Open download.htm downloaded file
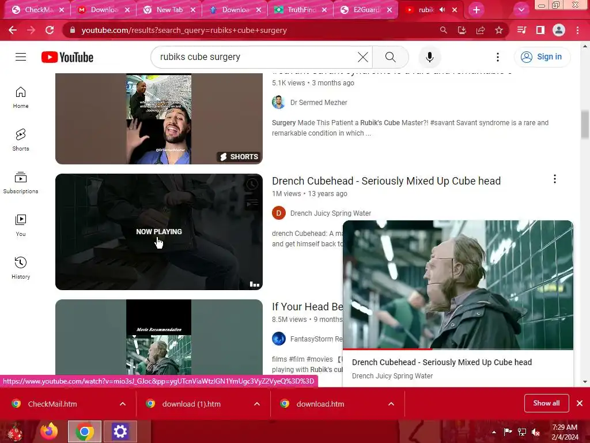The image size is (590, 443). pos(320,404)
